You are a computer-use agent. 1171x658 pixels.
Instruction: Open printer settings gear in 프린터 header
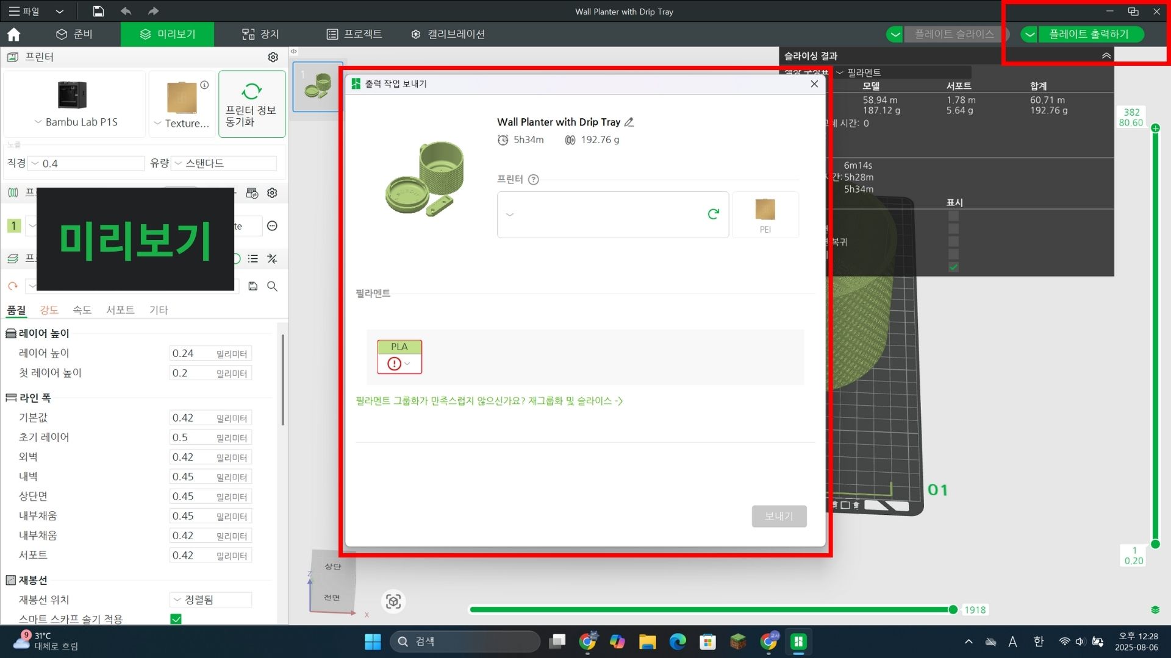pos(273,57)
